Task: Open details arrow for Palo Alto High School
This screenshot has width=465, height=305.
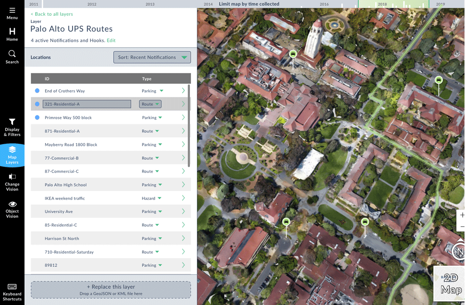Action: pos(183,185)
